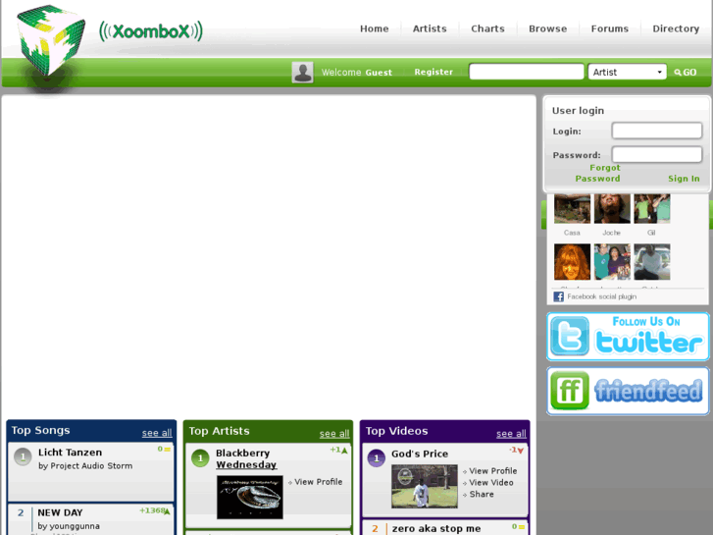
Task: Go to the Home page
Action: pyautogui.click(x=375, y=28)
